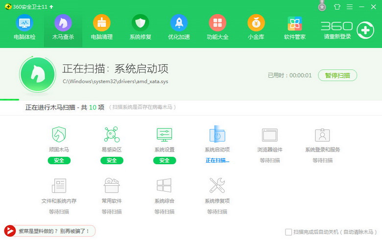
Task: Click the 浏览器组件 window icon
Action: click(x=270, y=135)
